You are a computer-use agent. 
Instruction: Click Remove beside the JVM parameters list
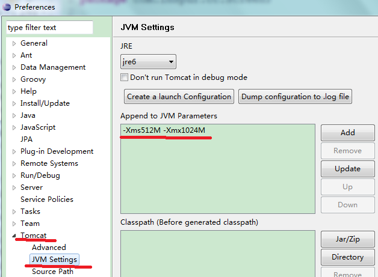coord(348,151)
